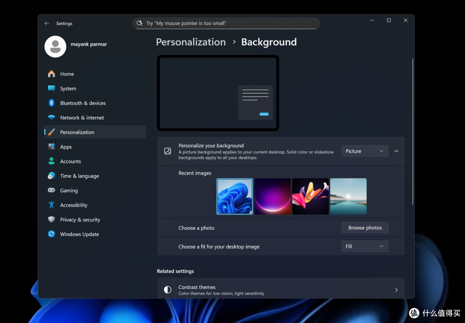Select the purple glow wallpaper thumbnail
This screenshot has height=323, width=465.
(x=273, y=196)
